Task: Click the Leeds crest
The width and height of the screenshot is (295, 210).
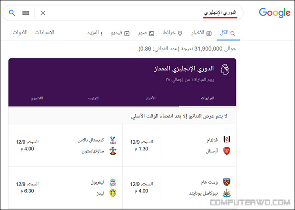Action: tap(113, 193)
